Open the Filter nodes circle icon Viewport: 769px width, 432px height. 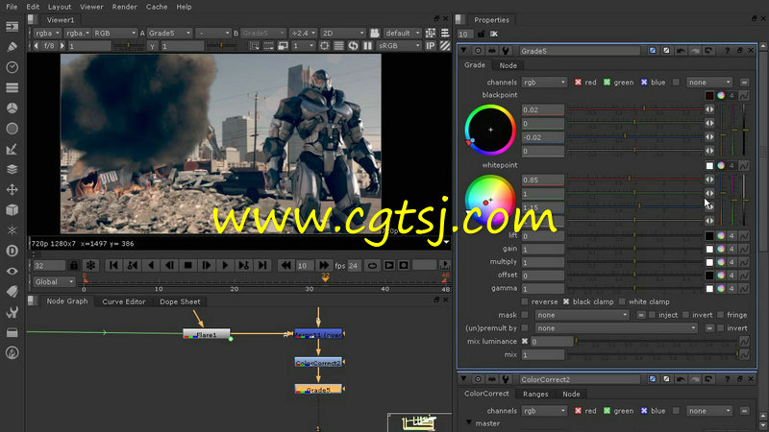(x=12, y=129)
